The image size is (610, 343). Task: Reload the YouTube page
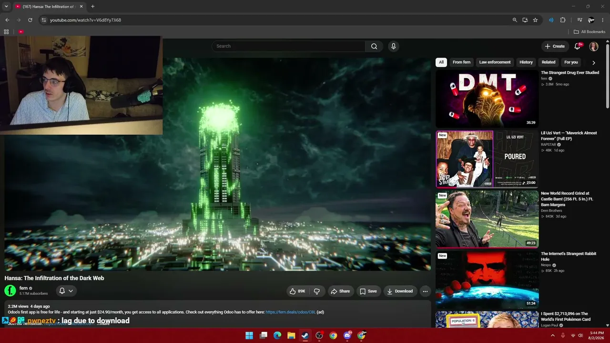[30, 20]
